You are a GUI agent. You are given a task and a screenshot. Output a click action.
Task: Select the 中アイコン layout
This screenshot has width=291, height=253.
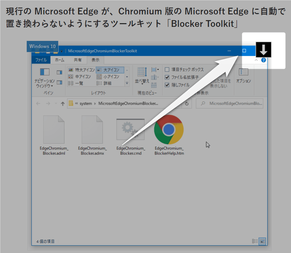point(79,77)
